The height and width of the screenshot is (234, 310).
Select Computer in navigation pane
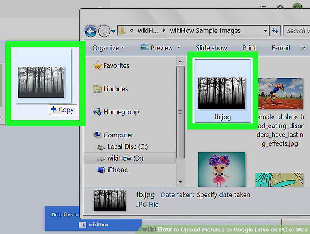tap(118, 135)
